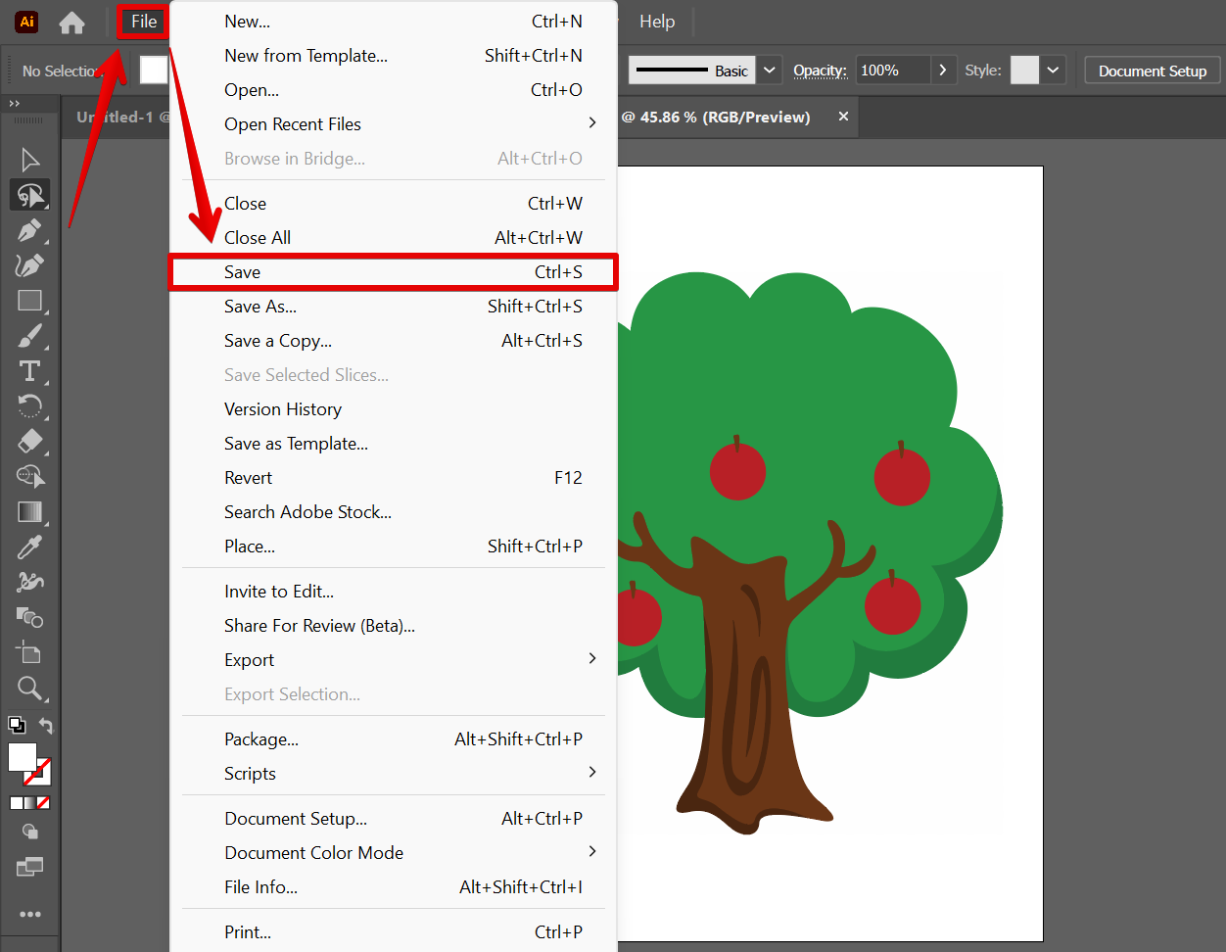Choose Save As from the File menu

[260, 307]
